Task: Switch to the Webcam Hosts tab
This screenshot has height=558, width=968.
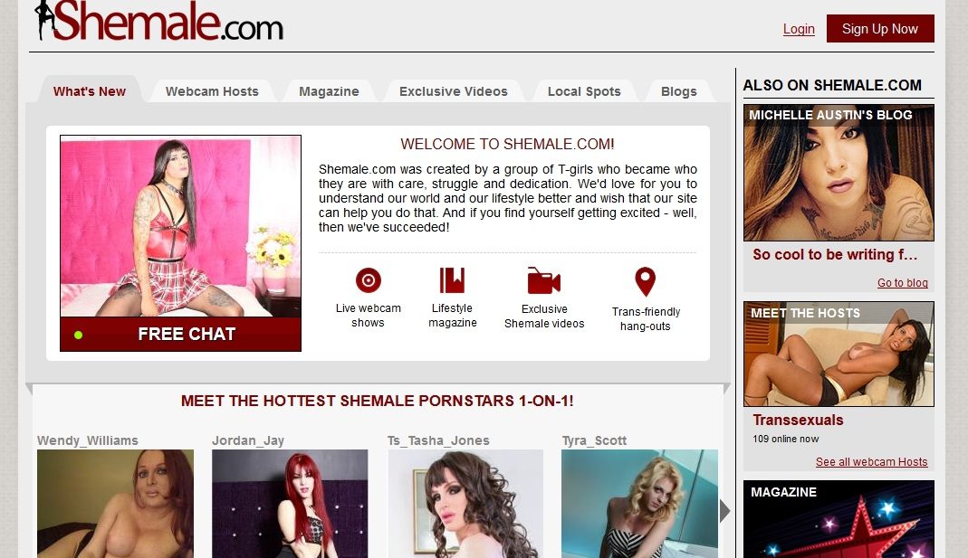Action: click(x=212, y=91)
